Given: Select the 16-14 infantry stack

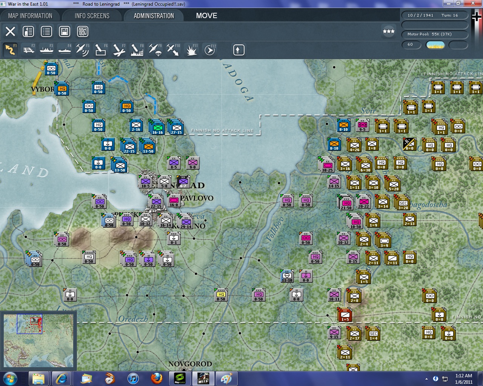Looking at the screenshot, I should click(x=165, y=221).
